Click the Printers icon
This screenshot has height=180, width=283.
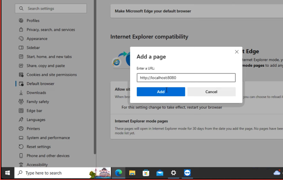tap(21, 129)
